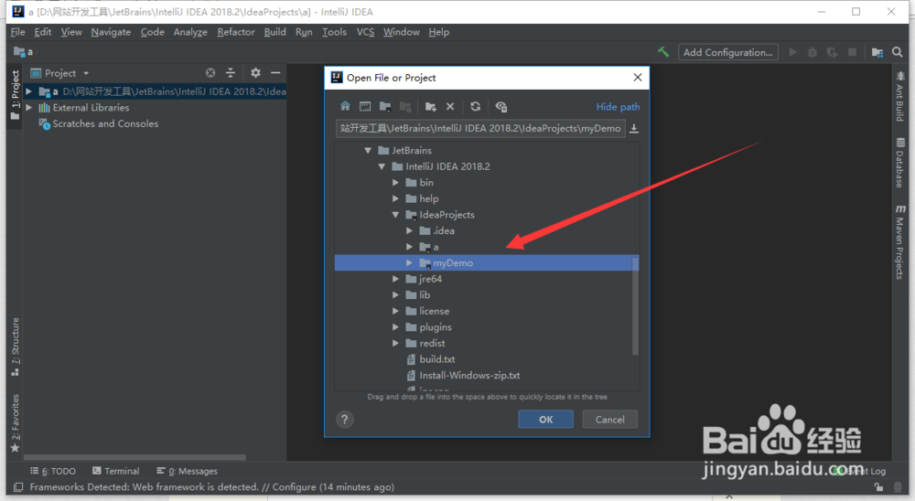Click the Delete (X) icon in dialog toolbar

[450, 106]
